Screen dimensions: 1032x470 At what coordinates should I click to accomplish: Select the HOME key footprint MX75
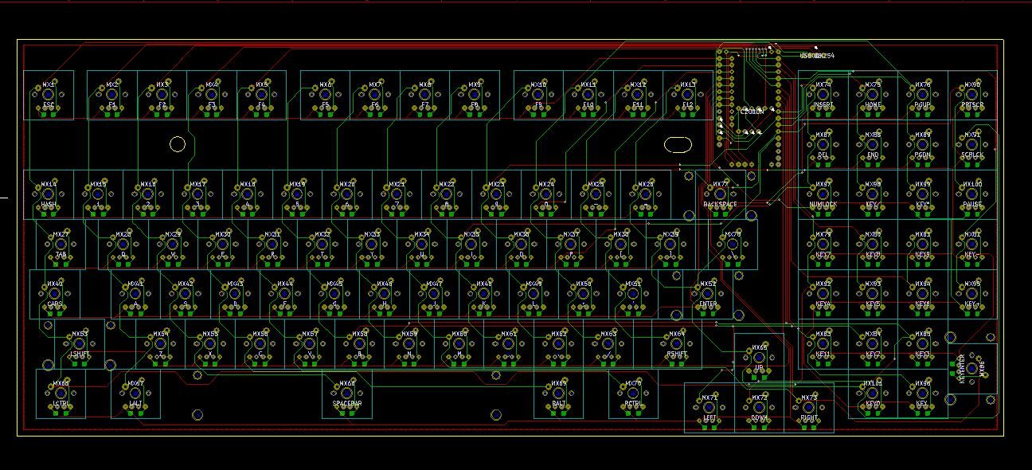[873, 95]
